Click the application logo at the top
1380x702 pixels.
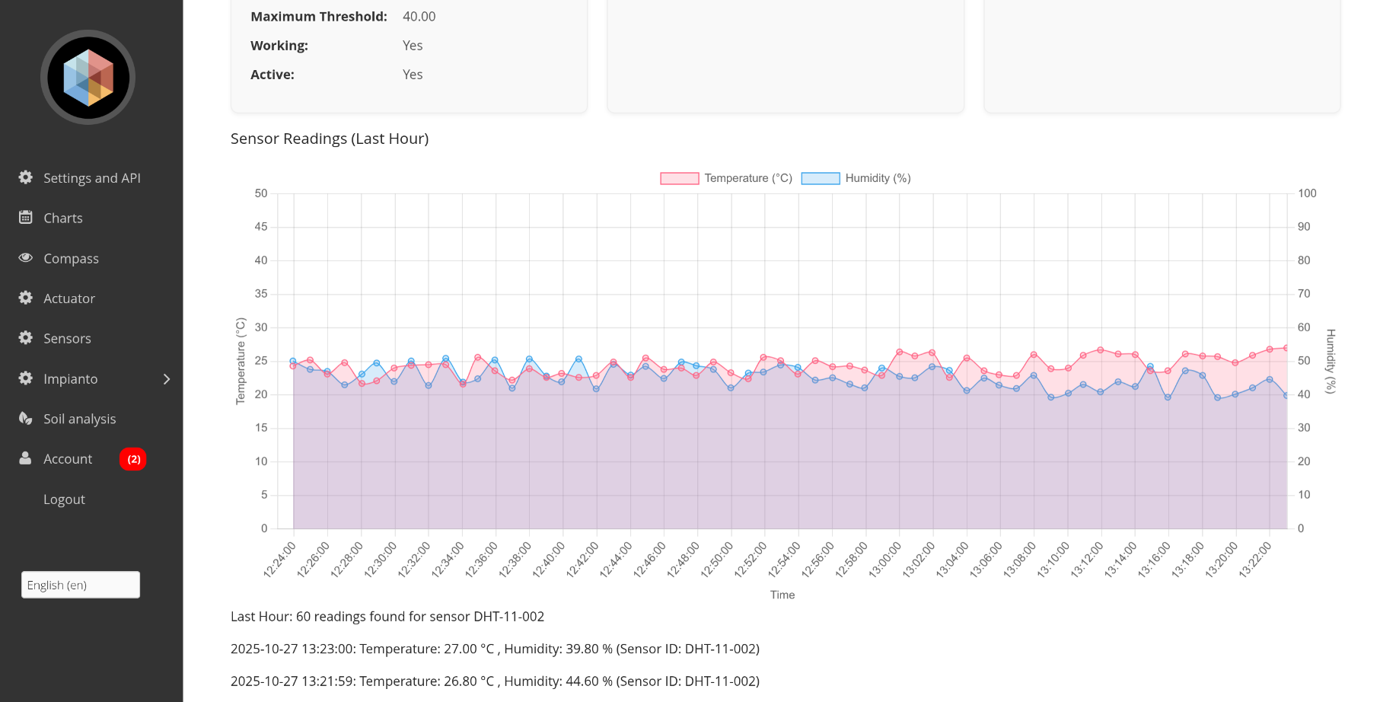coord(87,77)
